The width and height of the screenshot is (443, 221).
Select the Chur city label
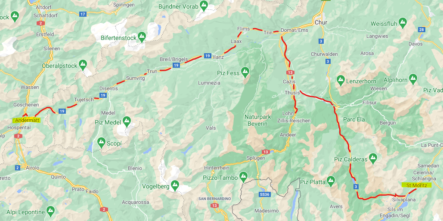pyautogui.click(x=321, y=22)
